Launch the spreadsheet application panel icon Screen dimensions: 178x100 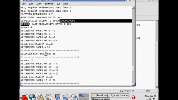(66, 97)
